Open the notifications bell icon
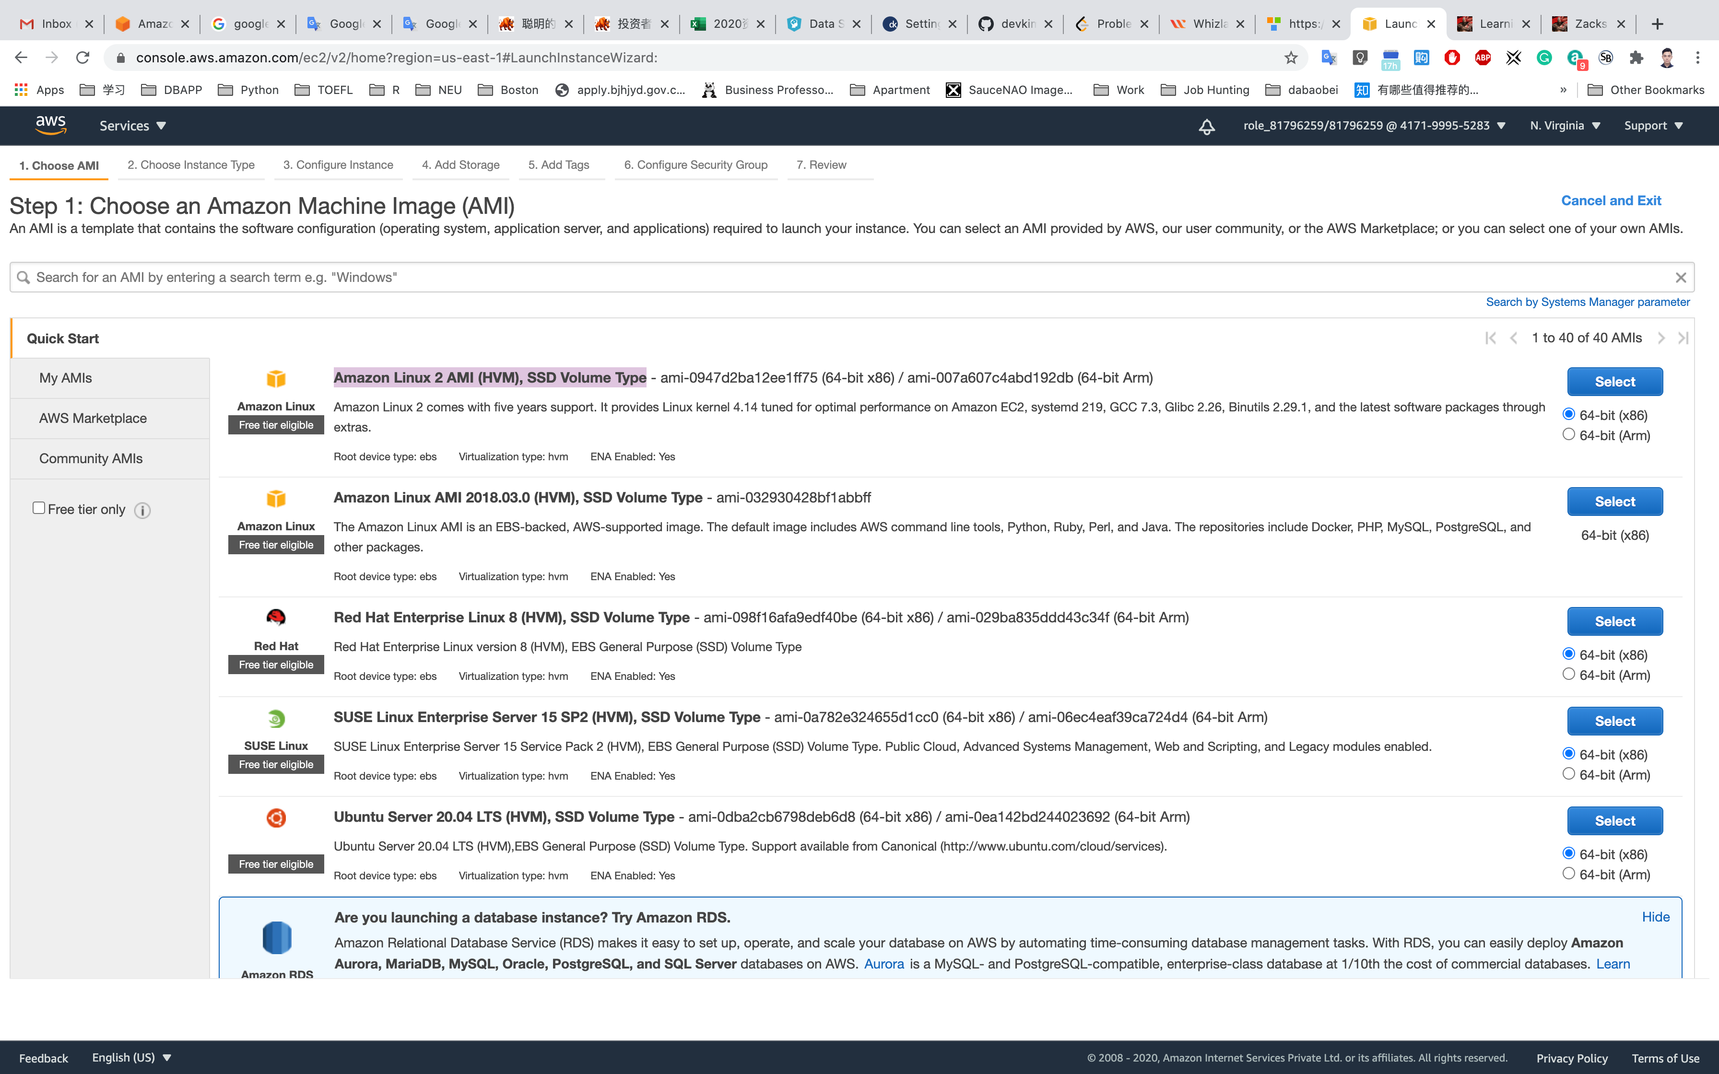The image size is (1719, 1074). [x=1206, y=127]
